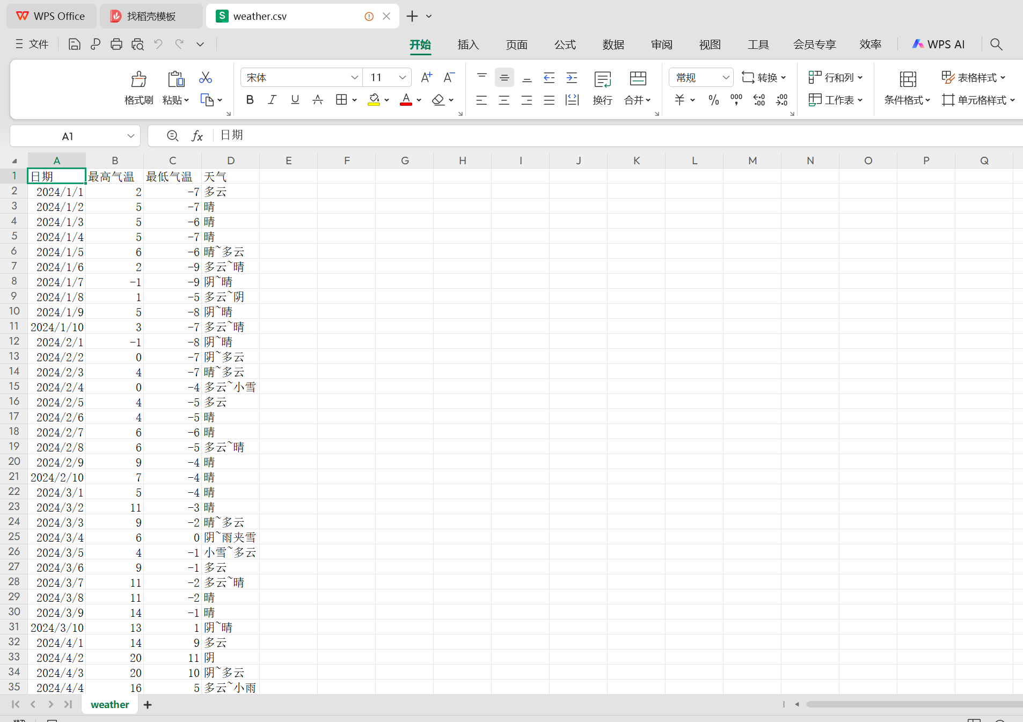Click the Merge cells (合并) icon
The image size is (1023, 722).
638,79
